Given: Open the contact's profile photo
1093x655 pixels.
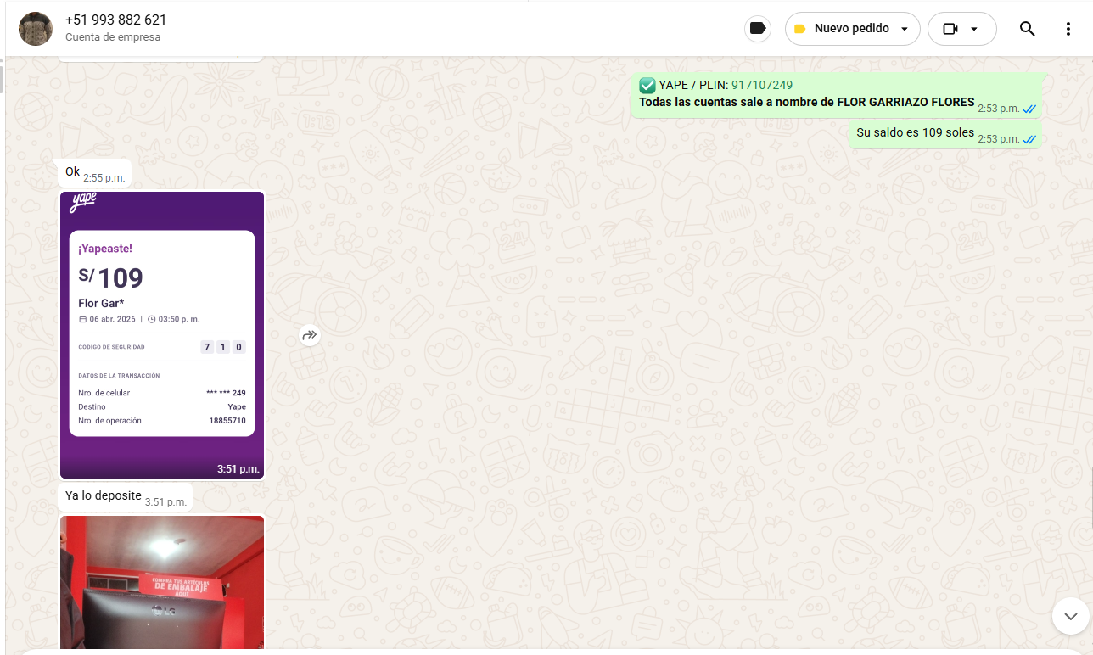Looking at the screenshot, I should pos(36,29).
